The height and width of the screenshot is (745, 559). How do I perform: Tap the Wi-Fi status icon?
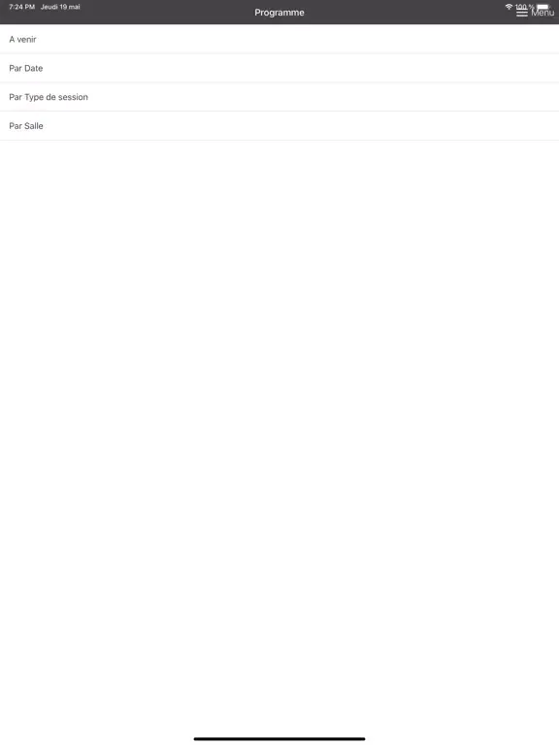pos(510,7)
